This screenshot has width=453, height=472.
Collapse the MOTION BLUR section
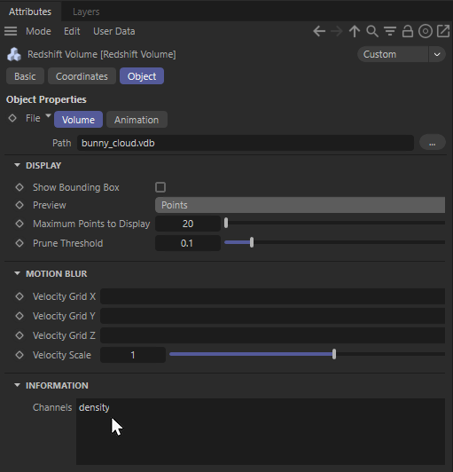[17, 273]
